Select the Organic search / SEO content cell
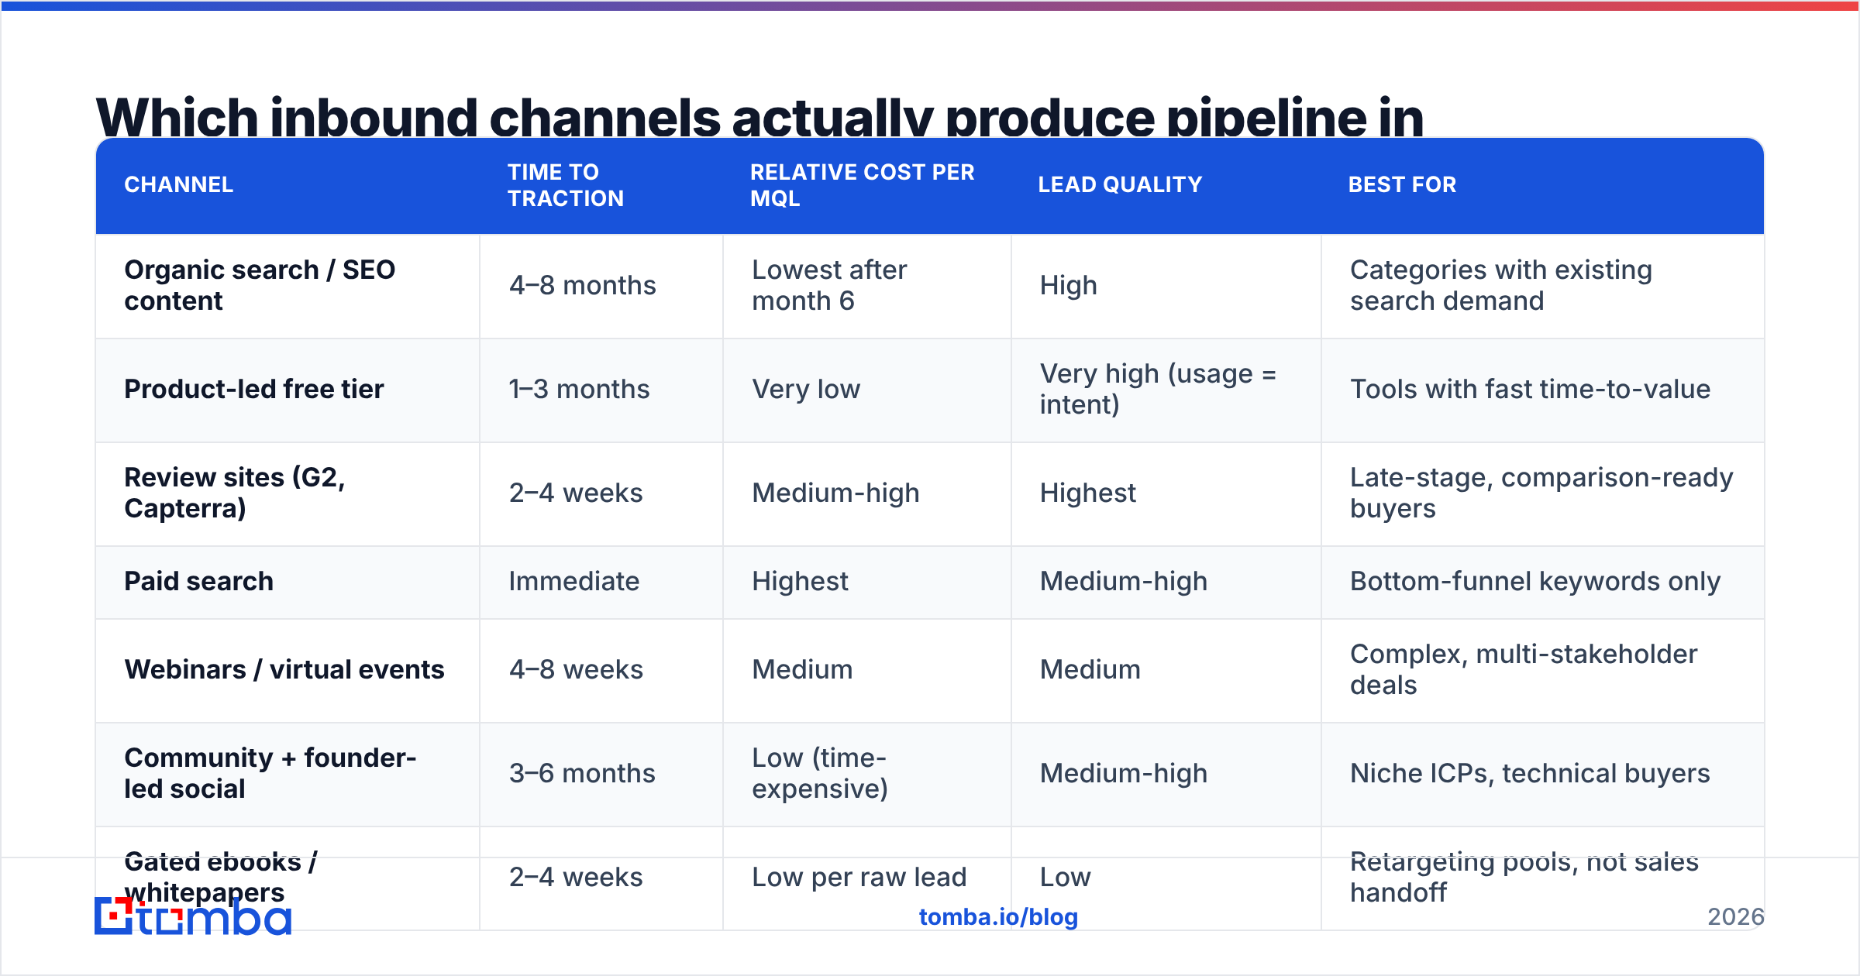This screenshot has height=976, width=1860. [x=288, y=286]
